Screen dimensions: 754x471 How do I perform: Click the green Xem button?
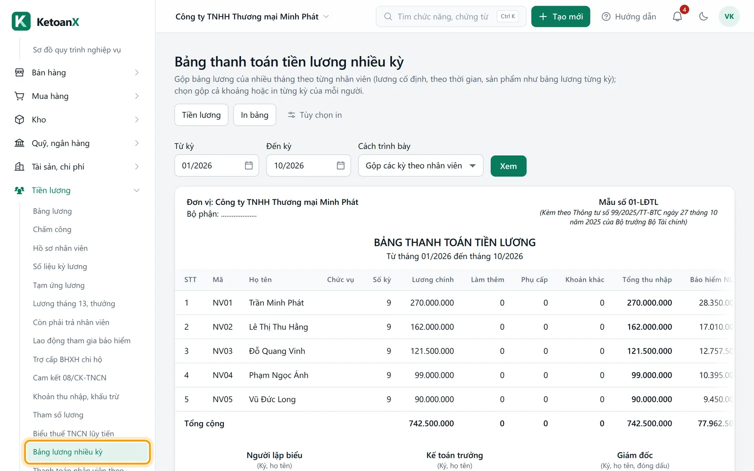point(508,166)
